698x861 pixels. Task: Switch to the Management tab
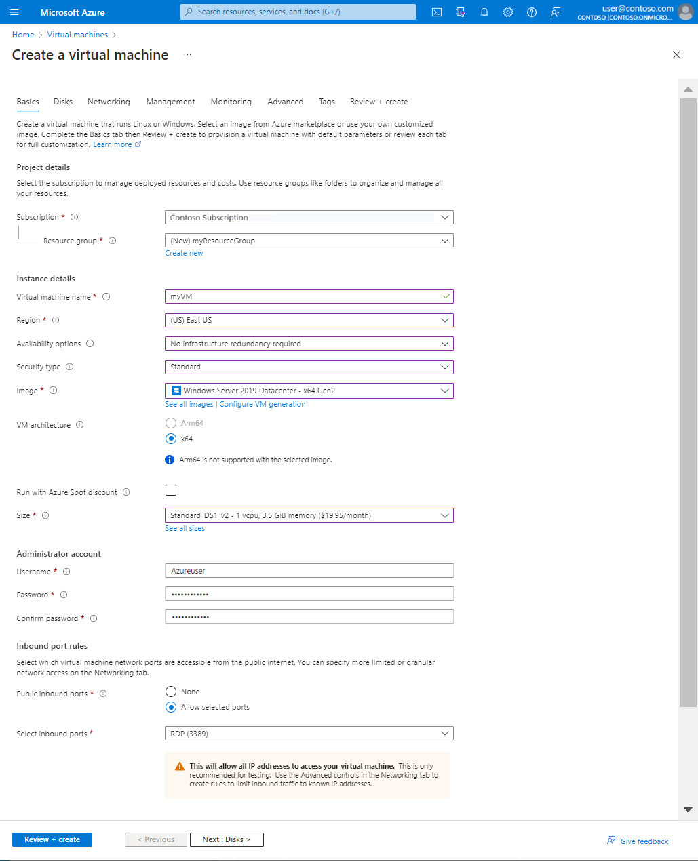point(170,102)
